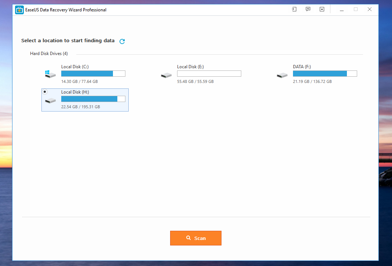The image size is (392, 266).
Task: Click the "Hard Disk Drives (4)" header
Action: click(x=49, y=54)
